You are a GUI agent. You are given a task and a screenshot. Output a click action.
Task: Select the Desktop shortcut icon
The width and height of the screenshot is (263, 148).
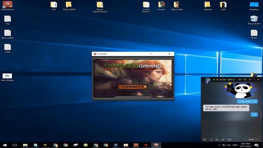click(x=254, y=6)
